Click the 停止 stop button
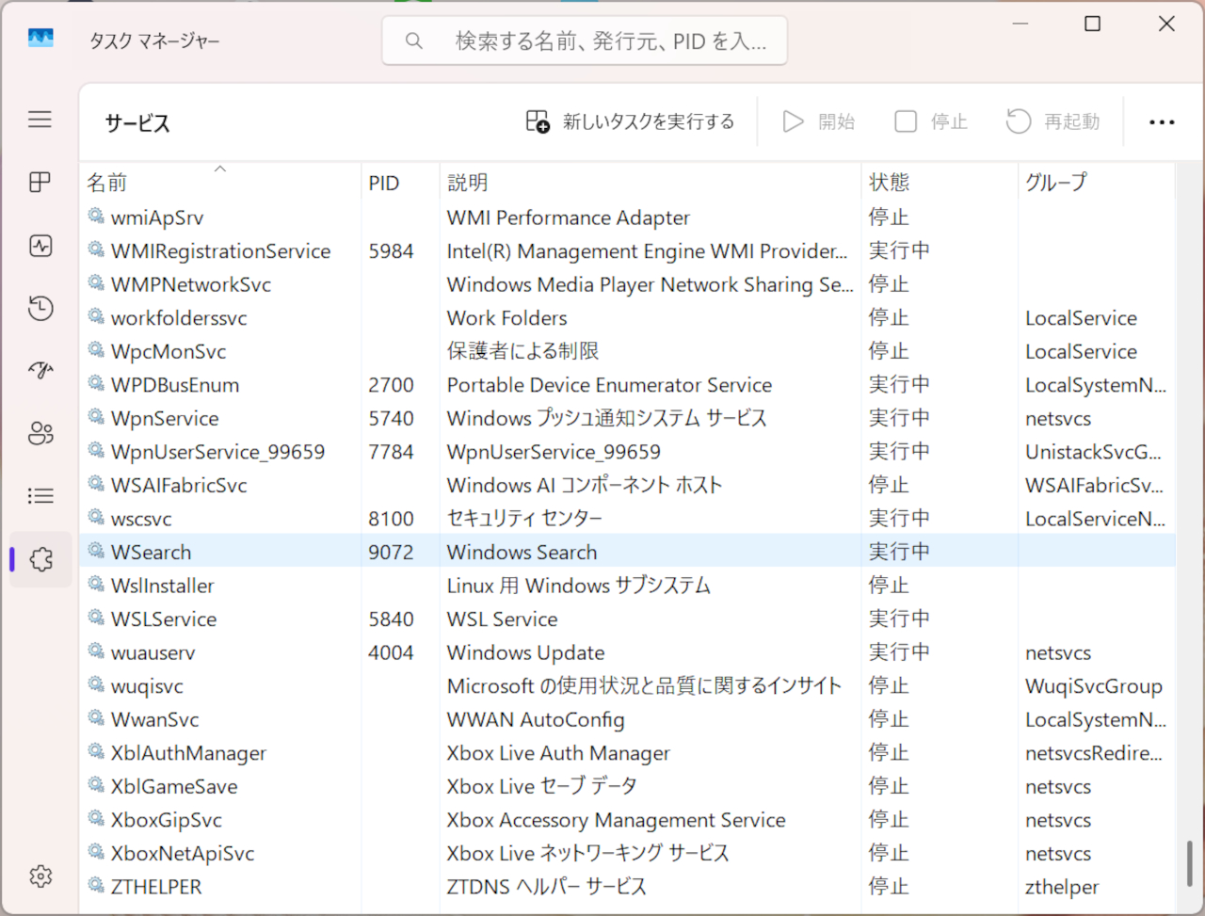Image resolution: width=1205 pixels, height=916 pixels. 930,121
